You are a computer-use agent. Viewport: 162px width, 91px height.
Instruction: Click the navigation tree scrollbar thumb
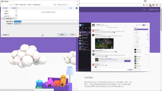16,15
